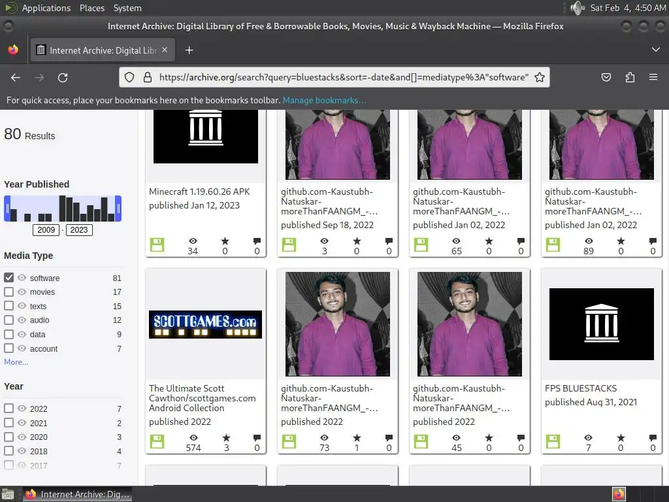Open the System menu

[127, 8]
